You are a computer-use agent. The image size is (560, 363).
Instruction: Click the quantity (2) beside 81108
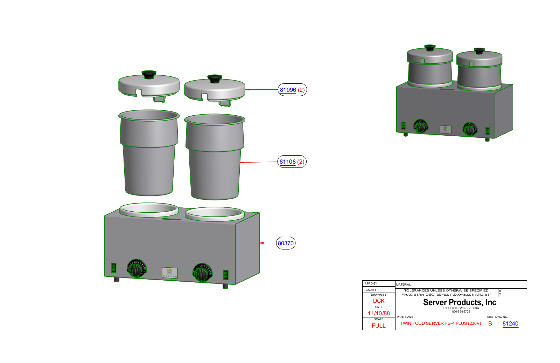[x=301, y=162]
